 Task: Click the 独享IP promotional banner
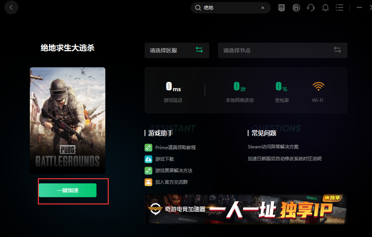pos(246,209)
